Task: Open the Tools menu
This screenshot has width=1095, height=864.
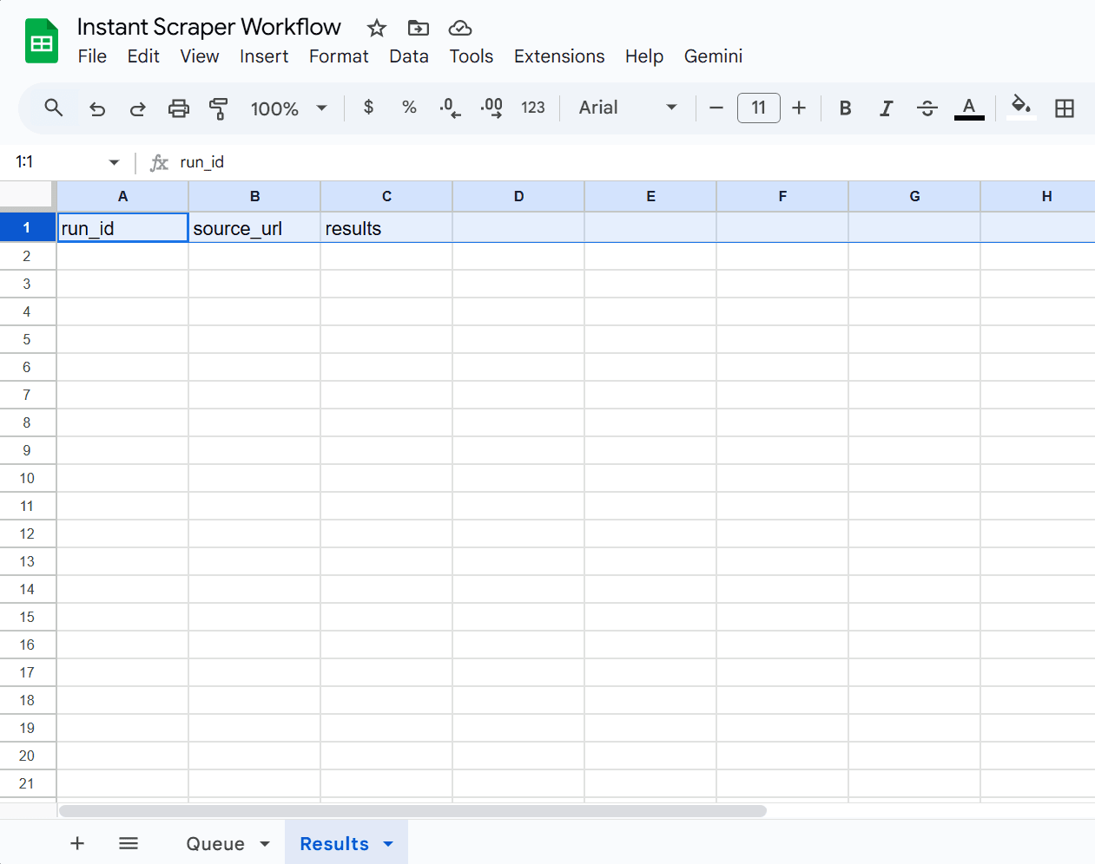Action: point(472,56)
